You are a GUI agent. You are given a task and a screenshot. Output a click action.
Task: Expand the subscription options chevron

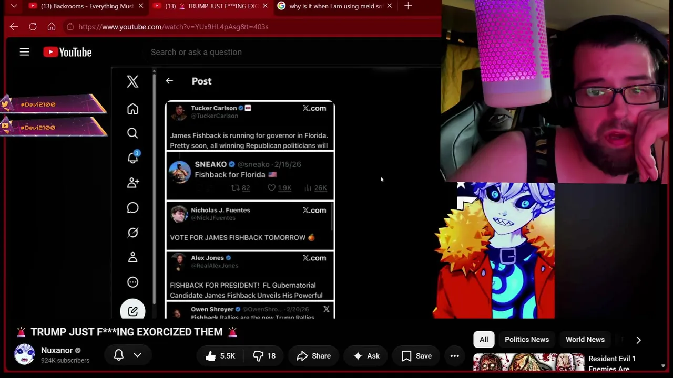137,355
